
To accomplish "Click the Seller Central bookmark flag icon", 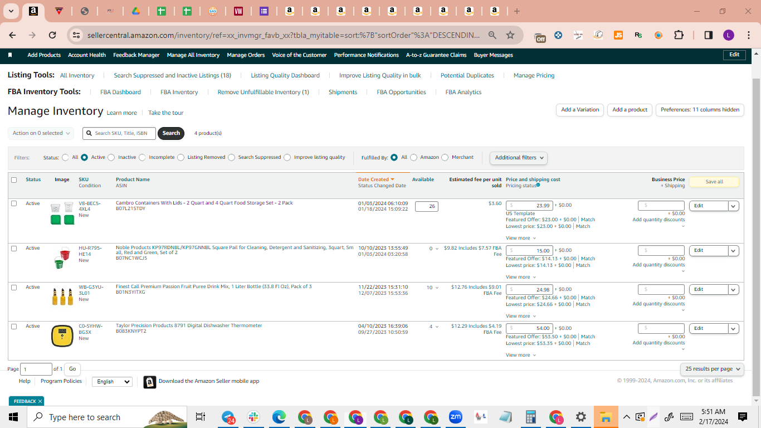I will coord(10,55).
